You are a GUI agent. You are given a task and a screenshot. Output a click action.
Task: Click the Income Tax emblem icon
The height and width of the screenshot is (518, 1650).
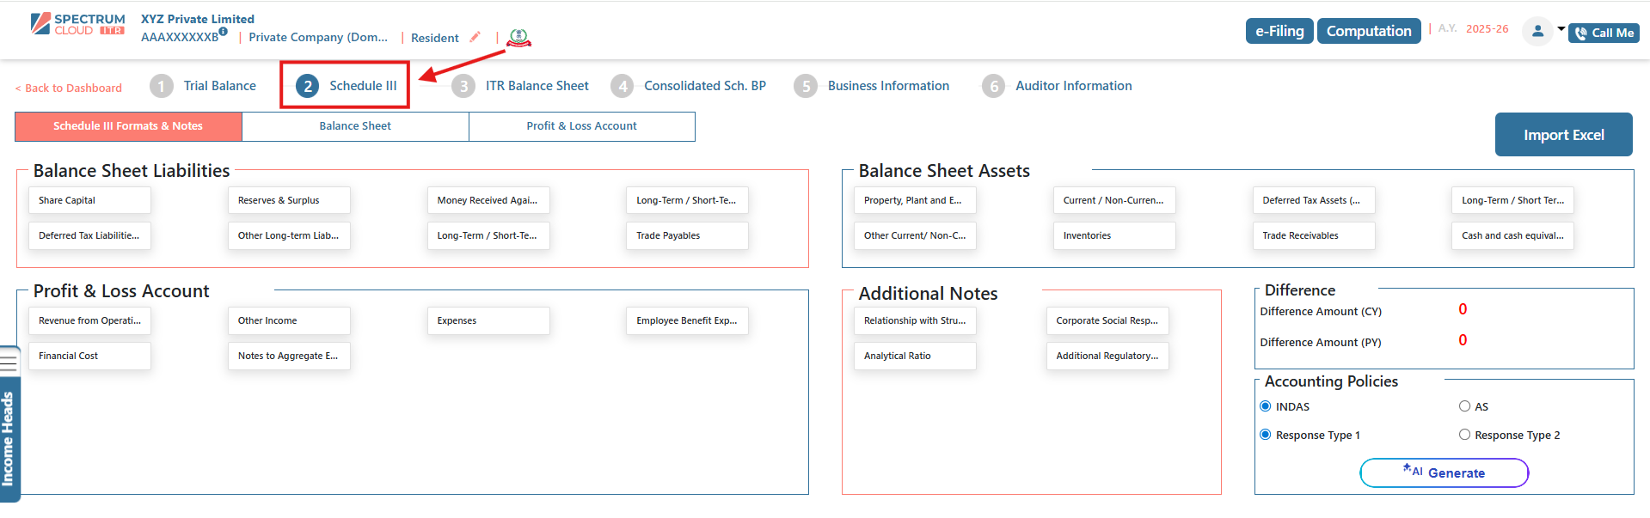[x=518, y=38]
